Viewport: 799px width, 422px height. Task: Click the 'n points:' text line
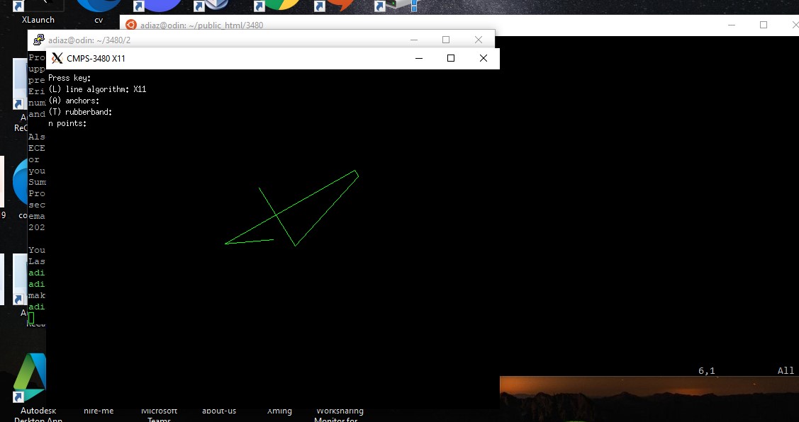67,124
